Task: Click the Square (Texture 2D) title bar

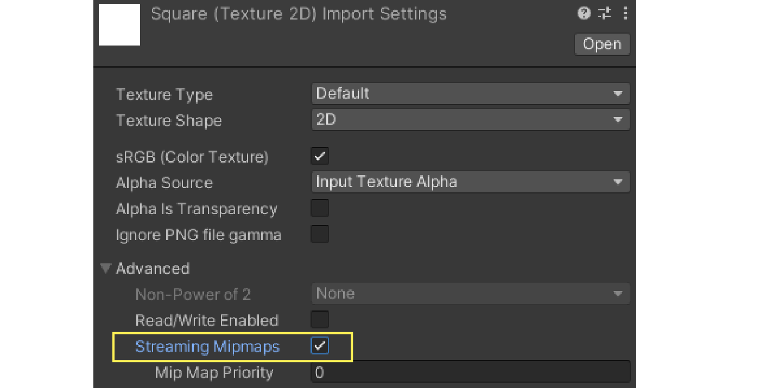Action: tap(299, 14)
